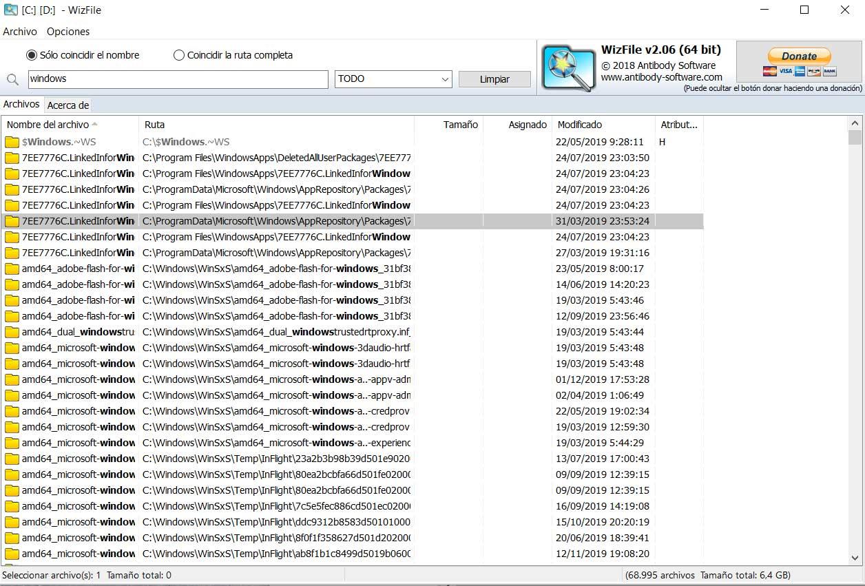Click the search magnifier icon beside input
This screenshot has height=586, width=865.
click(12, 79)
